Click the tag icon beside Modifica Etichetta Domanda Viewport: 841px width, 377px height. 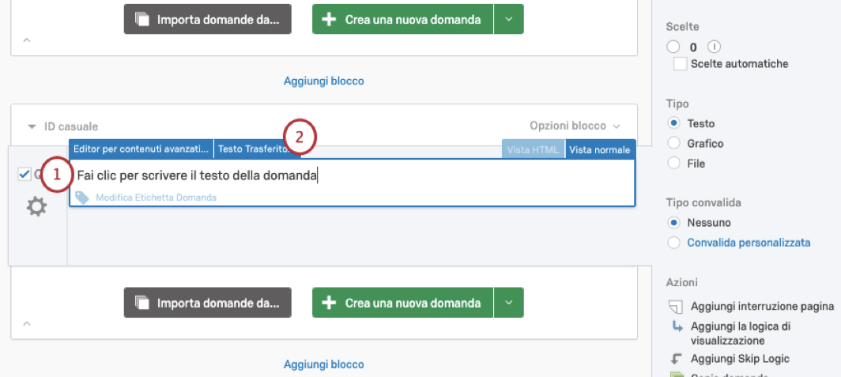[x=82, y=198]
